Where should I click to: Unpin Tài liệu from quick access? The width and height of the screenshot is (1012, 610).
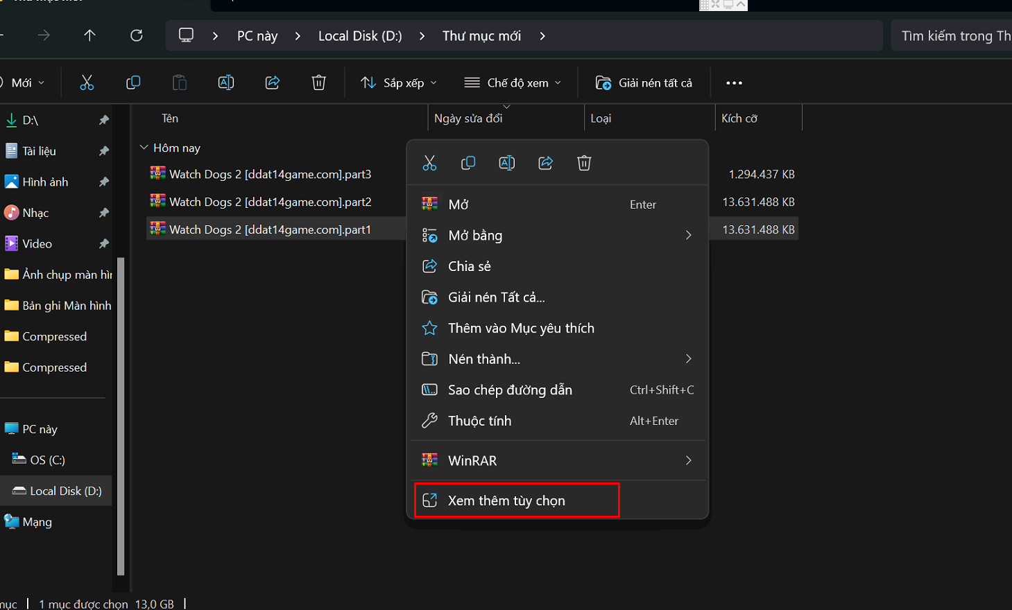pos(103,150)
